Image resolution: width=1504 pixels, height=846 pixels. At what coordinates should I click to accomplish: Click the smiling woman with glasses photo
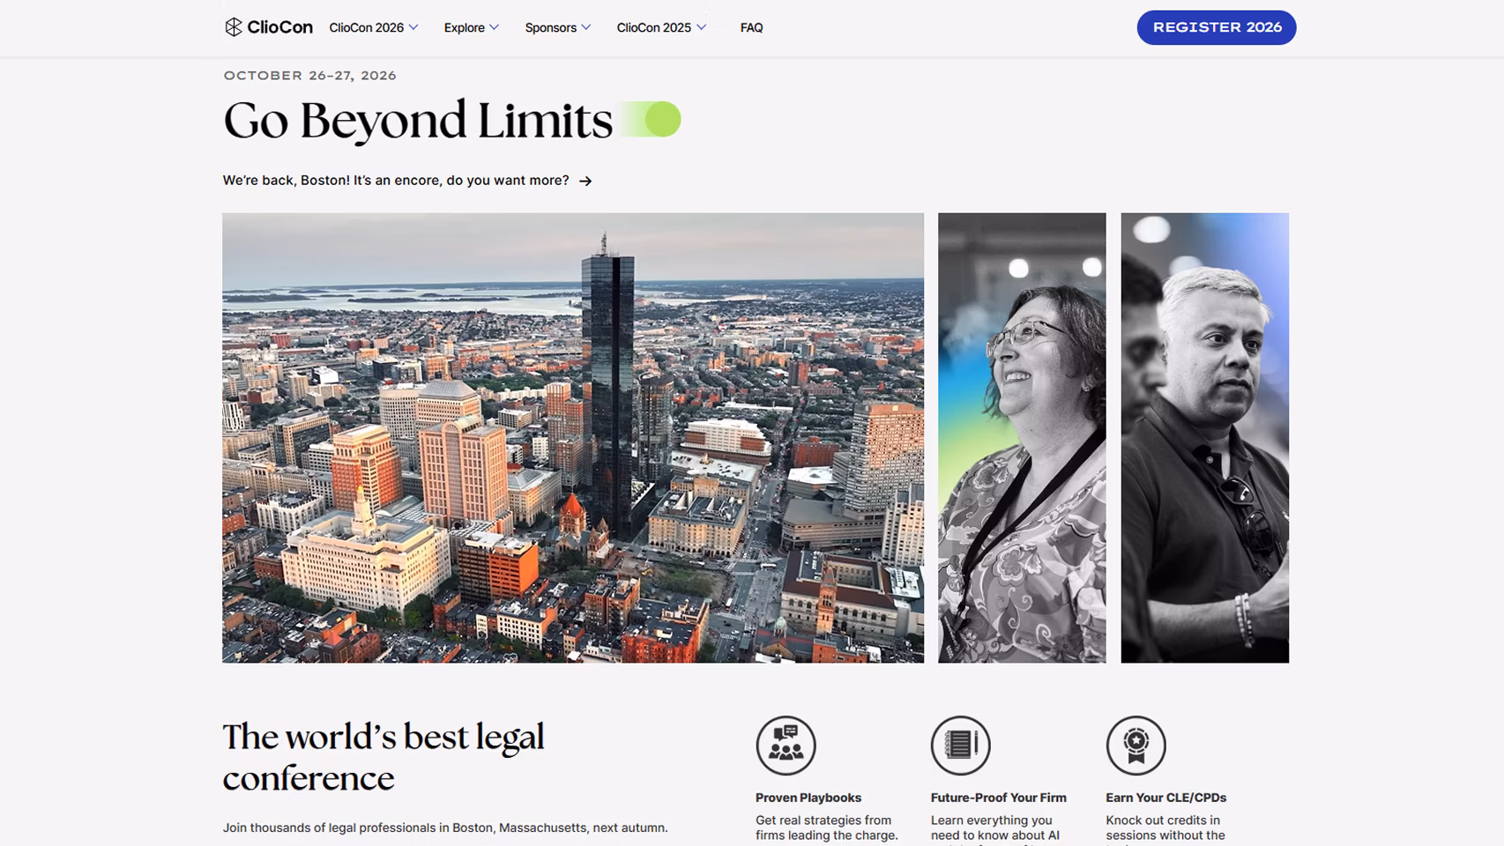pyautogui.click(x=1022, y=438)
